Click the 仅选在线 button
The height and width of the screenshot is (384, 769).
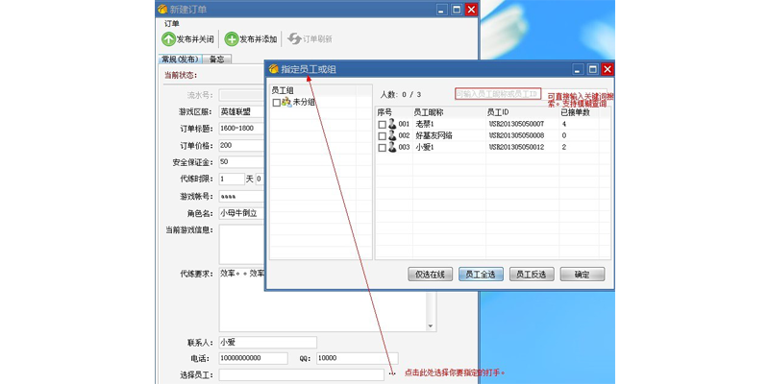point(430,275)
